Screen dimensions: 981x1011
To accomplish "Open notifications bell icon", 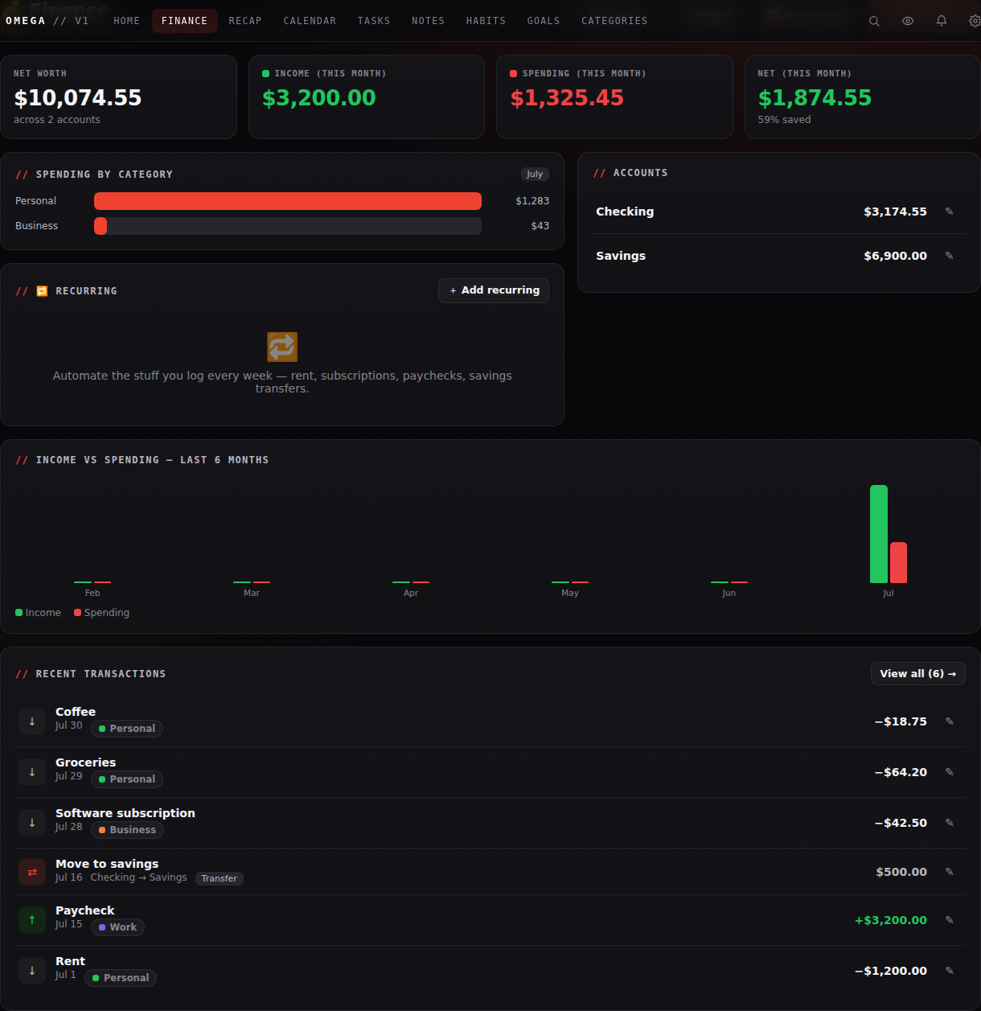I will point(942,21).
